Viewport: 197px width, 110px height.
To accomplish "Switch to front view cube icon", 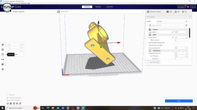I will pyautogui.click(x=11, y=104).
